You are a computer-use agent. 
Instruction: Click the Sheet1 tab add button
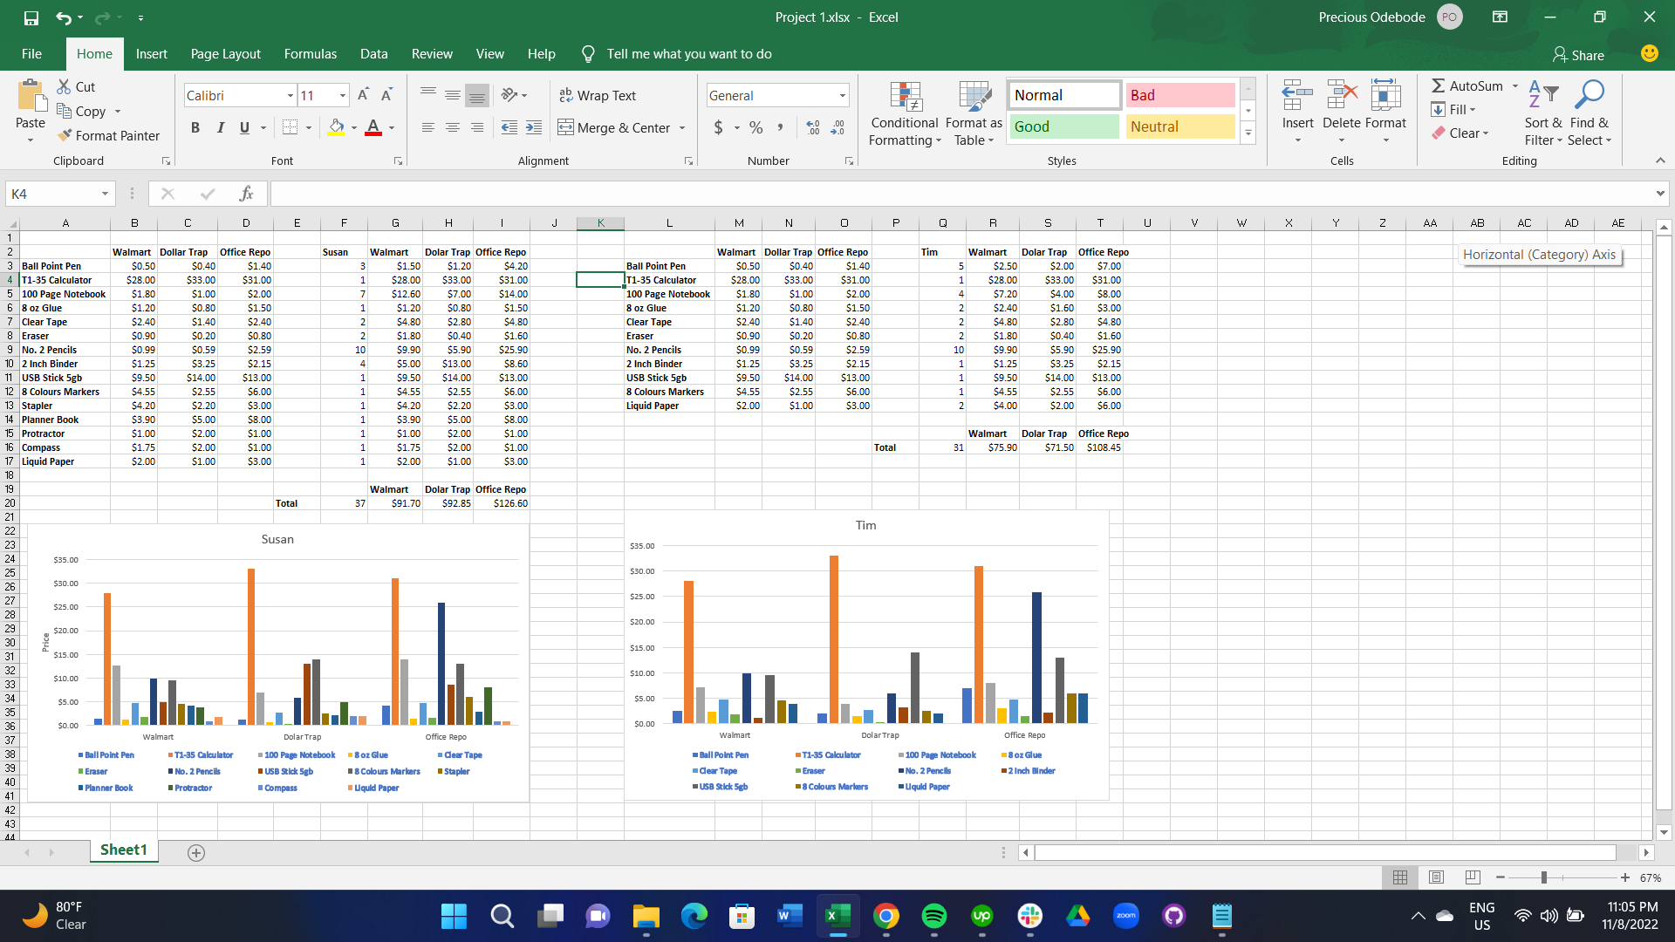point(195,852)
